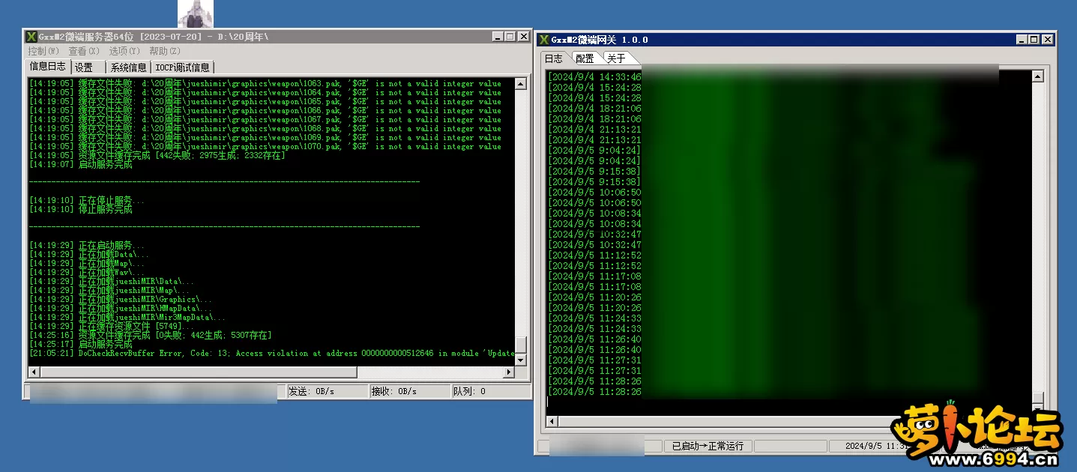Maximize the 微端网关 1.0.0 window

(1034, 39)
